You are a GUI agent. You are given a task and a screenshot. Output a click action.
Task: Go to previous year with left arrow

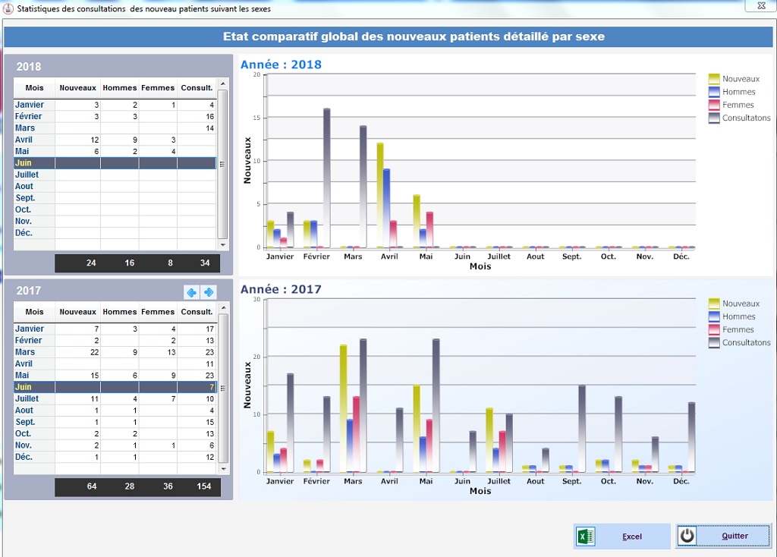tap(192, 292)
